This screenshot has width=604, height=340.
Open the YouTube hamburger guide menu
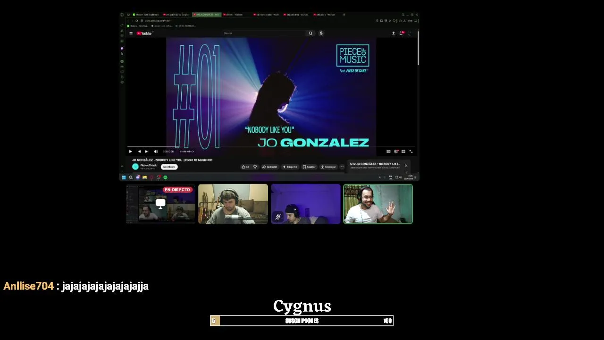pyautogui.click(x=131, y=33)
